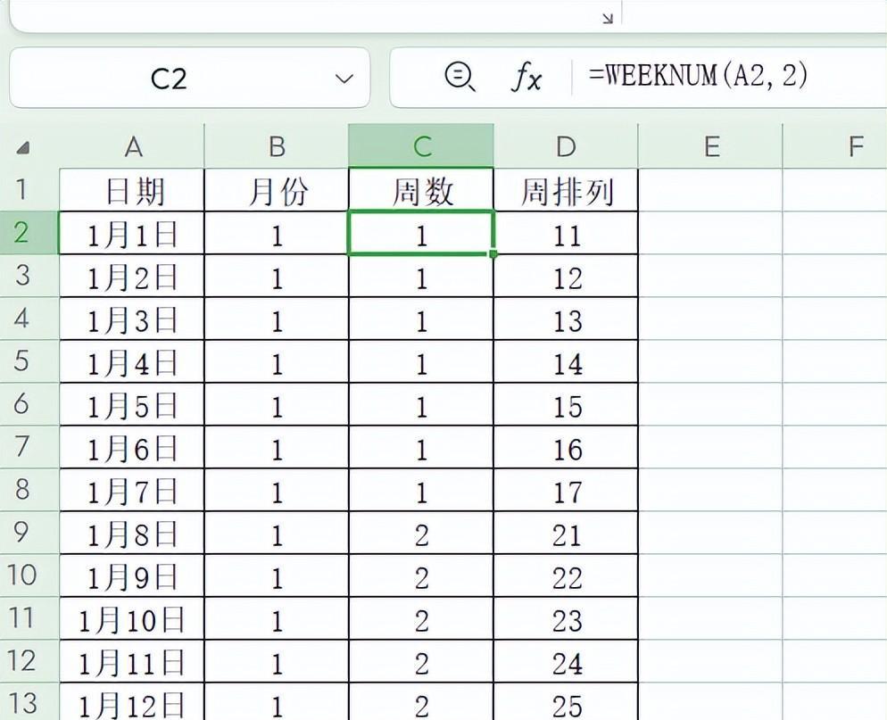The height and width of the screenshot is (720, 887).
Task: Click the 月份 cell in the 1月10日 row
Action: [277, 619]
